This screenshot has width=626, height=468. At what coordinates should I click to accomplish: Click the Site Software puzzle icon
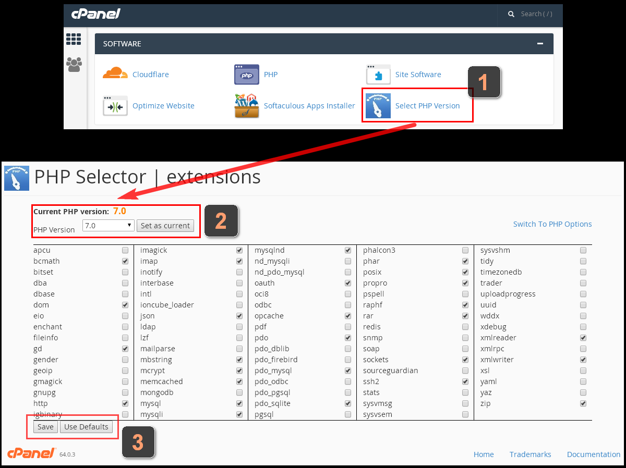[378, 75]
